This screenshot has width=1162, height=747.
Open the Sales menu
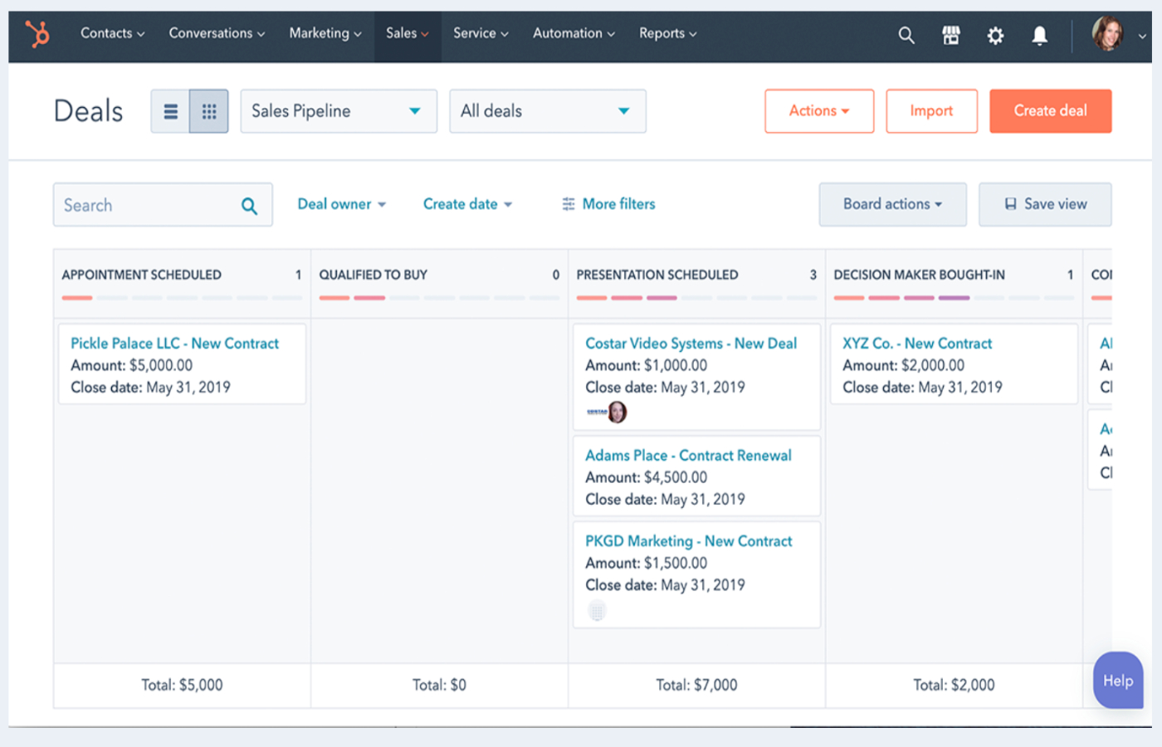408,33
